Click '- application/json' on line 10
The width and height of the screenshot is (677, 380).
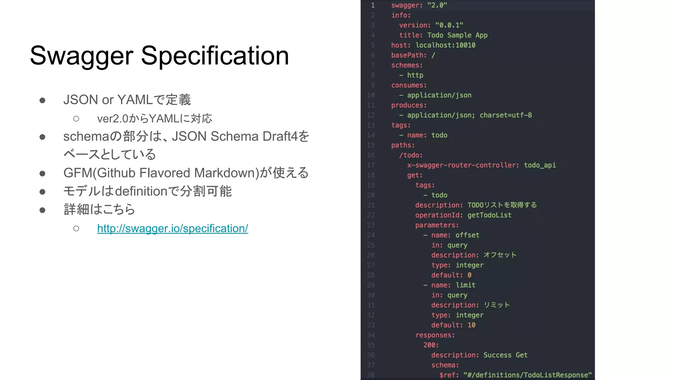[435, 95]
